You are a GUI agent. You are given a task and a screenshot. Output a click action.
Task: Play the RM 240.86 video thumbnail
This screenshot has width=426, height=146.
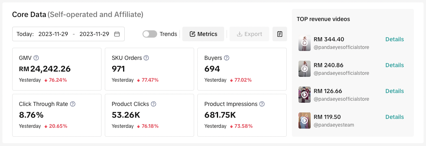click(x=305, y=69)
